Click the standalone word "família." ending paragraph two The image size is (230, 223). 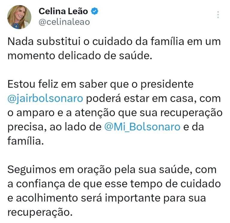[26, 141]
